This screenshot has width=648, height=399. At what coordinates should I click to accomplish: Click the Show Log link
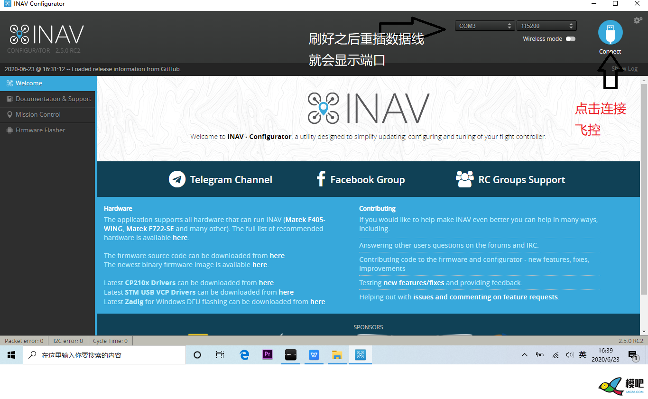624,69
